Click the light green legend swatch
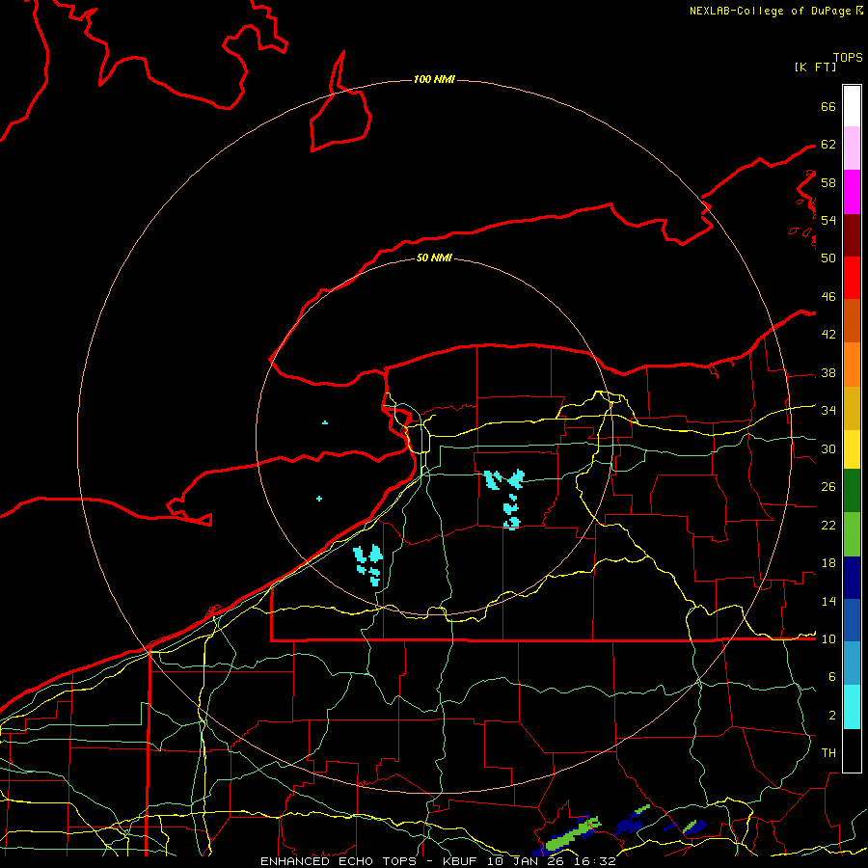Image resolution: width=868 pixels, height=868 pixels. coord(852,534)
